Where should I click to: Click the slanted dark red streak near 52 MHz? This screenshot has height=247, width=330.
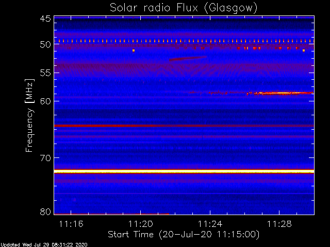pos(188,58)
